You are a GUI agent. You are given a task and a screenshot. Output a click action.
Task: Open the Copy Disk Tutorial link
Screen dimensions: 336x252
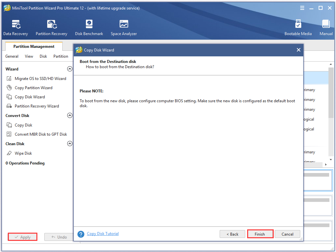click(x=103, y=234)
